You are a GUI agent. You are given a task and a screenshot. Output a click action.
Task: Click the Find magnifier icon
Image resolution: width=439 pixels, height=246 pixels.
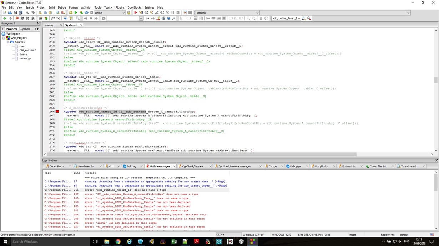pyautogui.click(x=57, y=13)
